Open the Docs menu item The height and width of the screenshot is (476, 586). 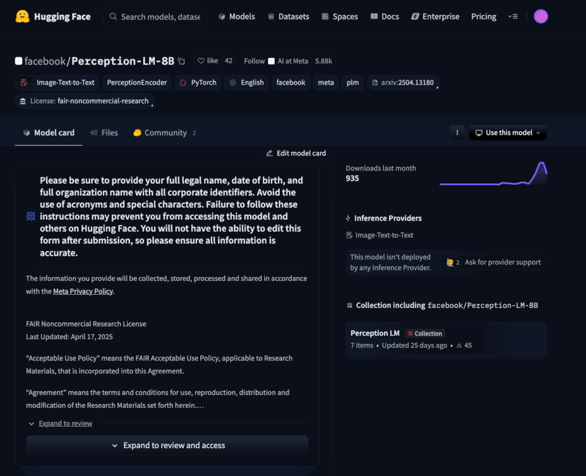click(385, 17)
